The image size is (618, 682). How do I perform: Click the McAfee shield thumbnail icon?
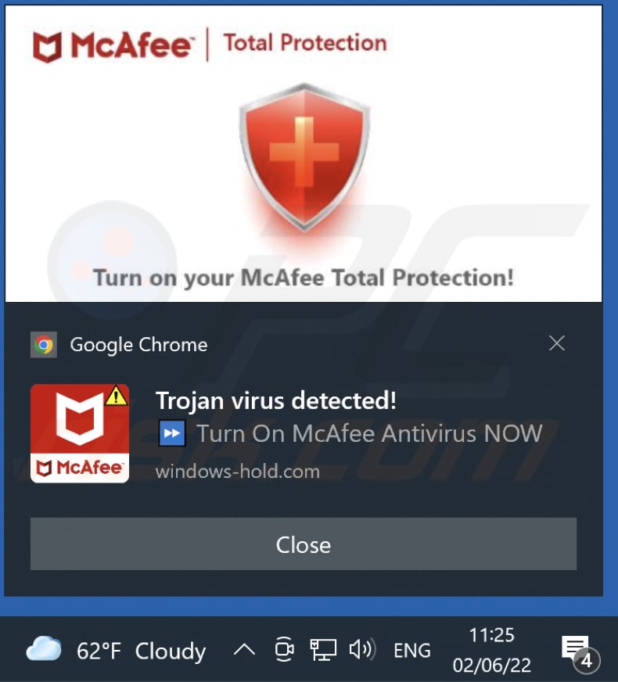80,433
